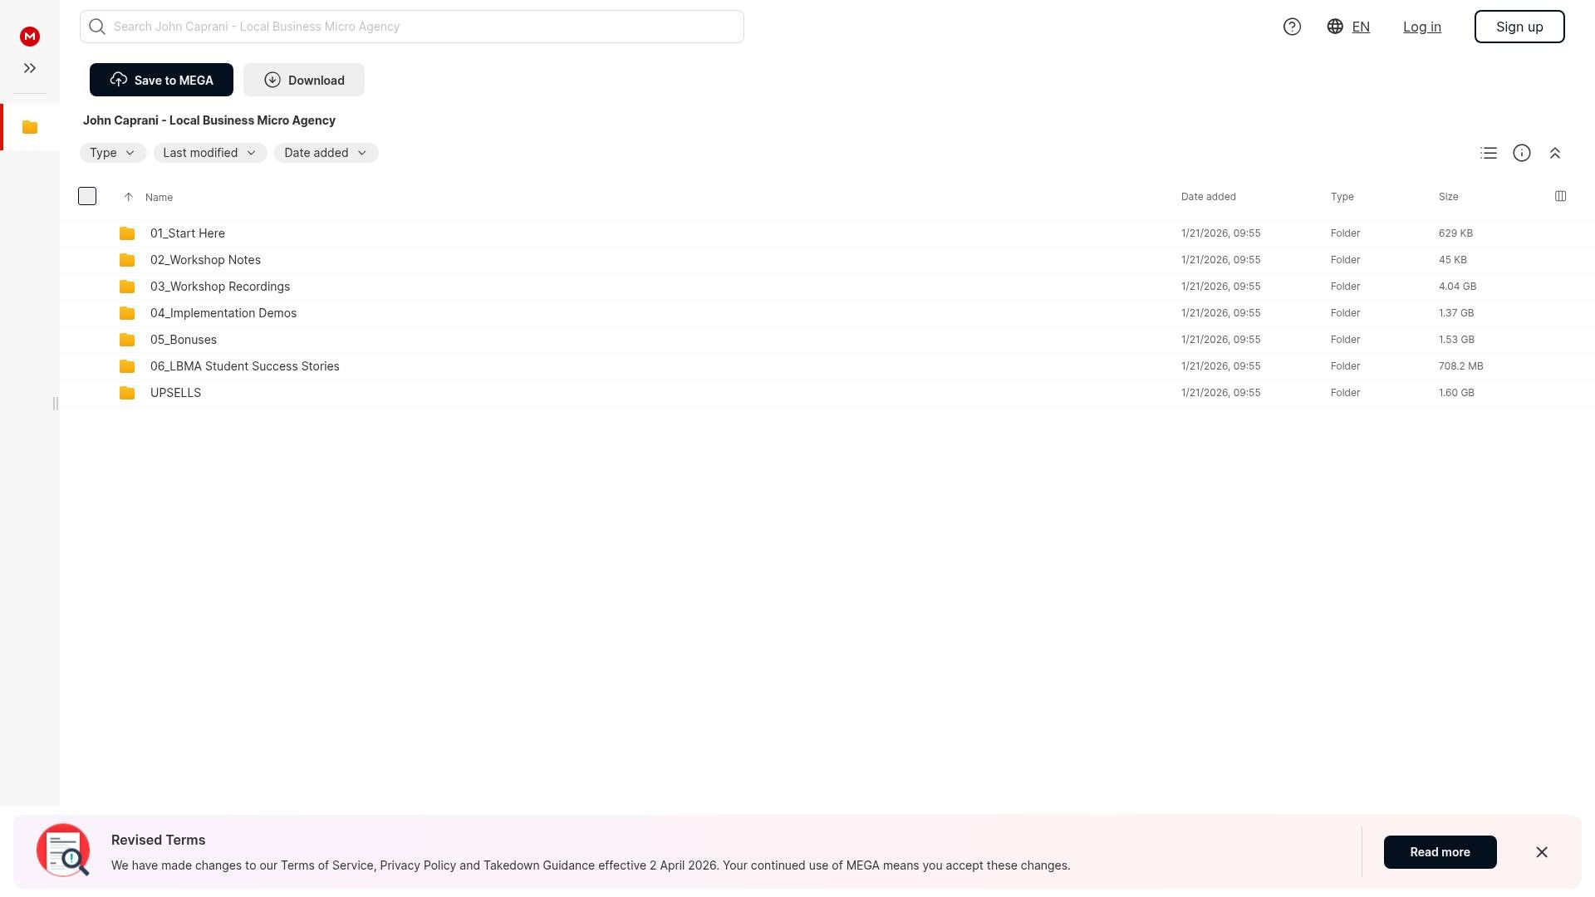Screen dimensions: 1595x897
Task: Click the Log in link
Action: pos(1421,27)
